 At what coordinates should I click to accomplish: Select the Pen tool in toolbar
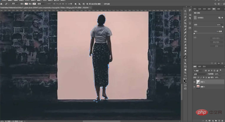point(185,57)
